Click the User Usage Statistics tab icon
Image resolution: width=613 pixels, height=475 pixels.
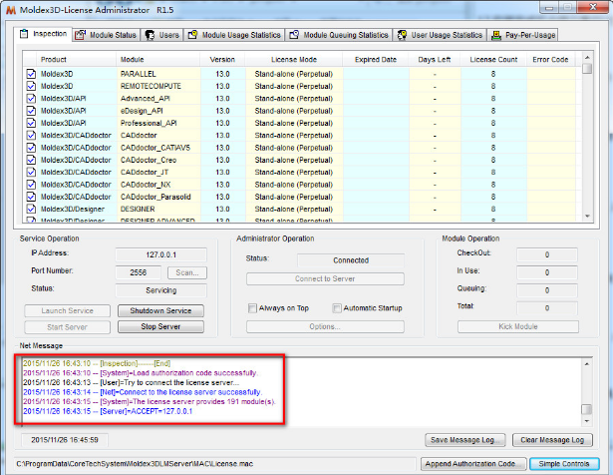[402, 35]
